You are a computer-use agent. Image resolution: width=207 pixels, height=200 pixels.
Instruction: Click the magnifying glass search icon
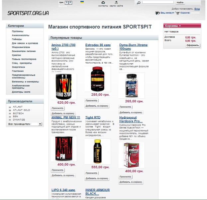pyautogui.click(x=139, y=3)
